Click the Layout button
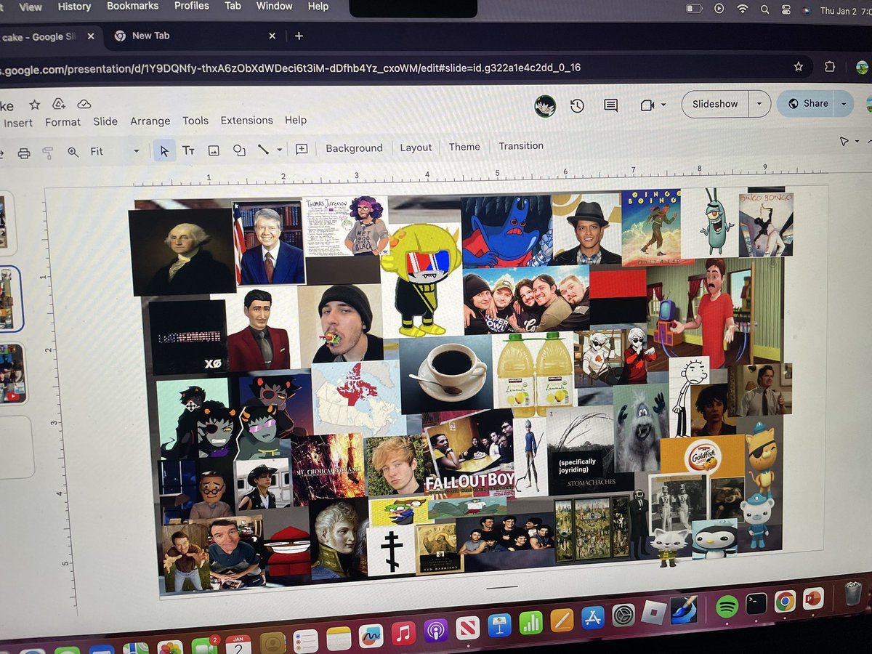 click(x=416, y=148)
